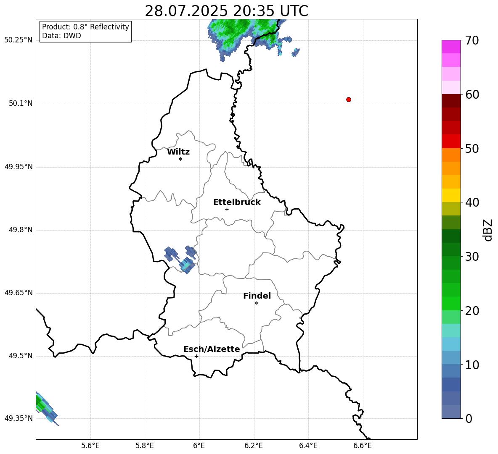Click the 6.2°E longitude label

coord(254,446)
